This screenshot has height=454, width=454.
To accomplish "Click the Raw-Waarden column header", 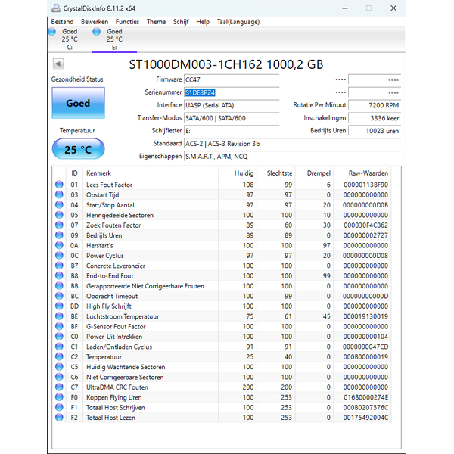I will tap(362, 173).
